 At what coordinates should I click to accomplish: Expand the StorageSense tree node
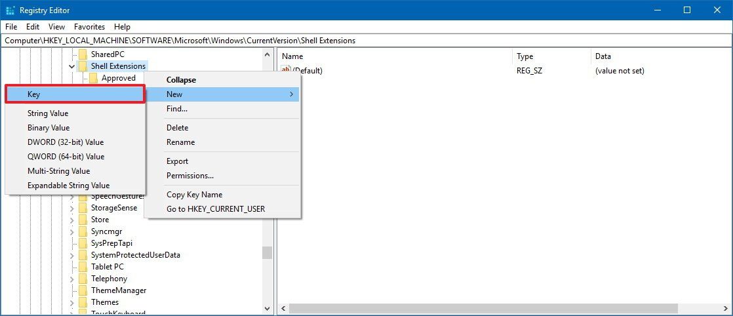[71, 208]
